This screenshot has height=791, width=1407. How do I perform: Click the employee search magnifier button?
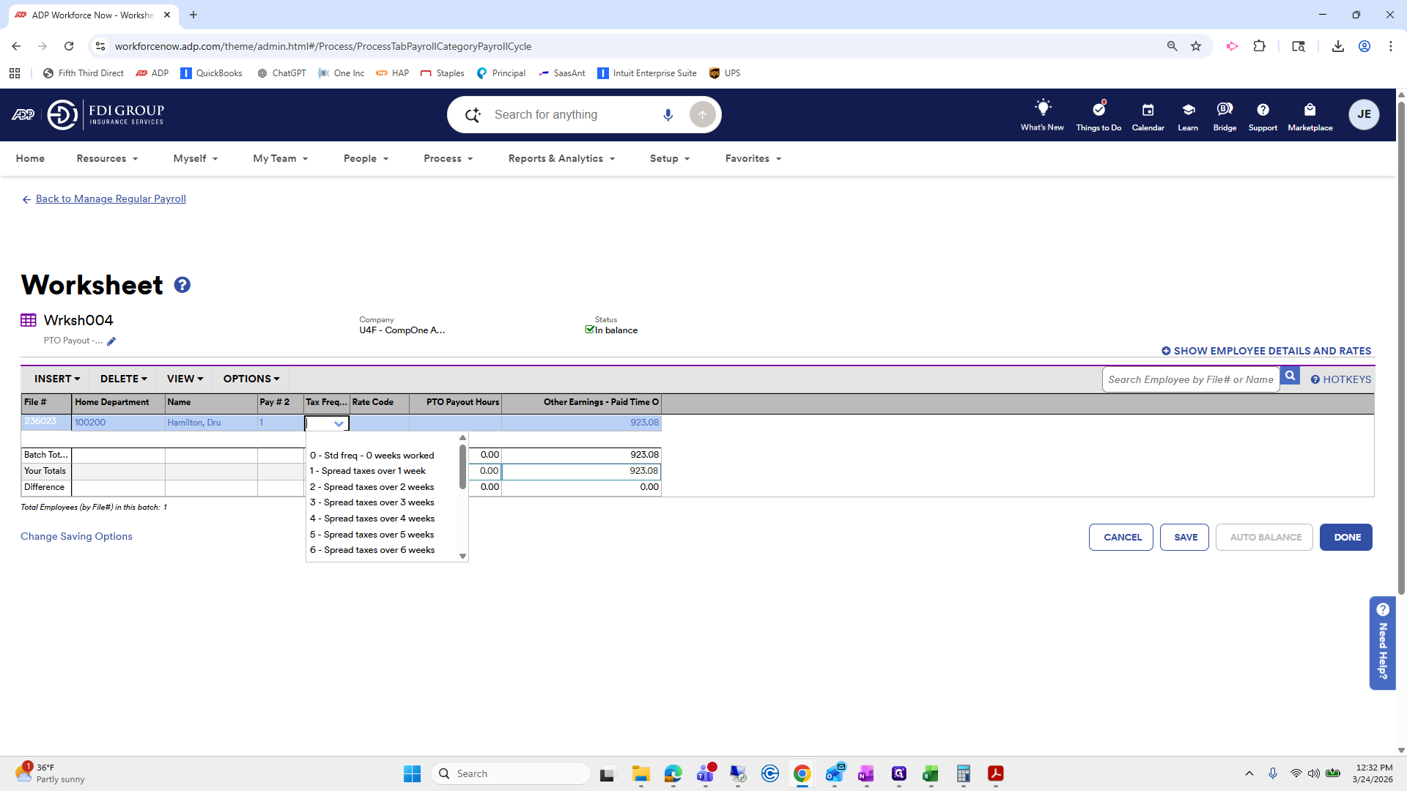[x=1290, y=376]
